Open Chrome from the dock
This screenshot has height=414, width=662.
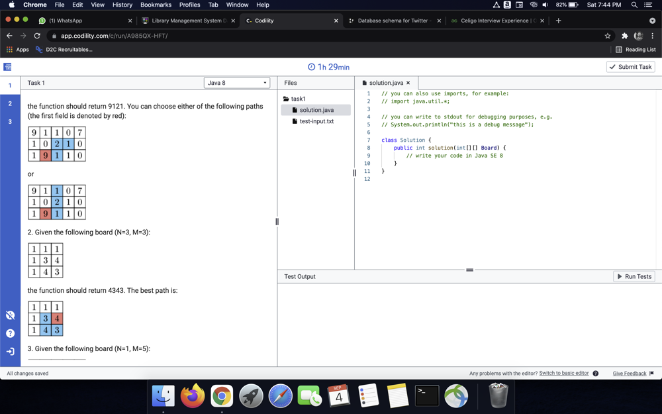click(222, 396)
